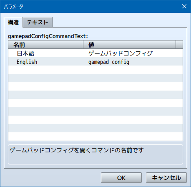The image size is (191, 187).
Task: Click the OK button
Action: (x=121, y=178)
